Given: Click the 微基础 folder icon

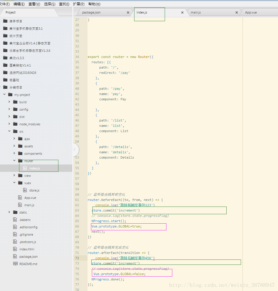Looking at the screenshot, I should (x=5, y=80).
